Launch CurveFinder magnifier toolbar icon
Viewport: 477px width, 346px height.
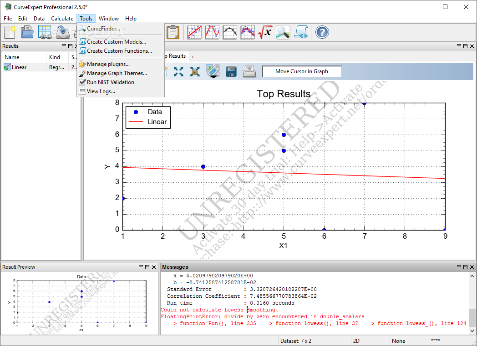283,32
